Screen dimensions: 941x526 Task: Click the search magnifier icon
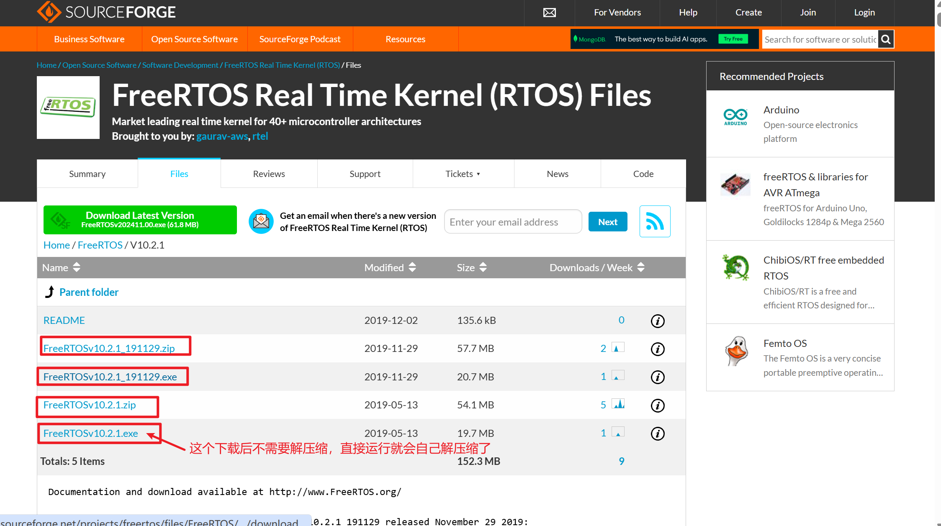(x=886, y=39)
